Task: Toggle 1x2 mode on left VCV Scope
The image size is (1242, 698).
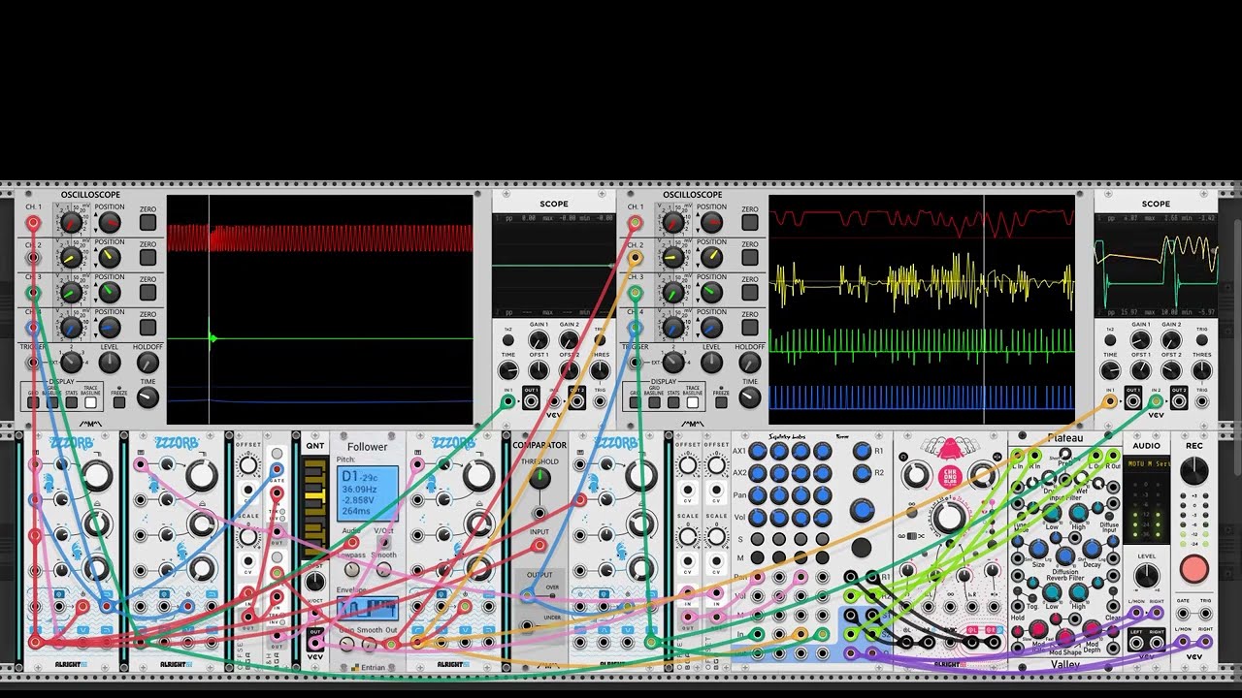Action: pos(508,341)
